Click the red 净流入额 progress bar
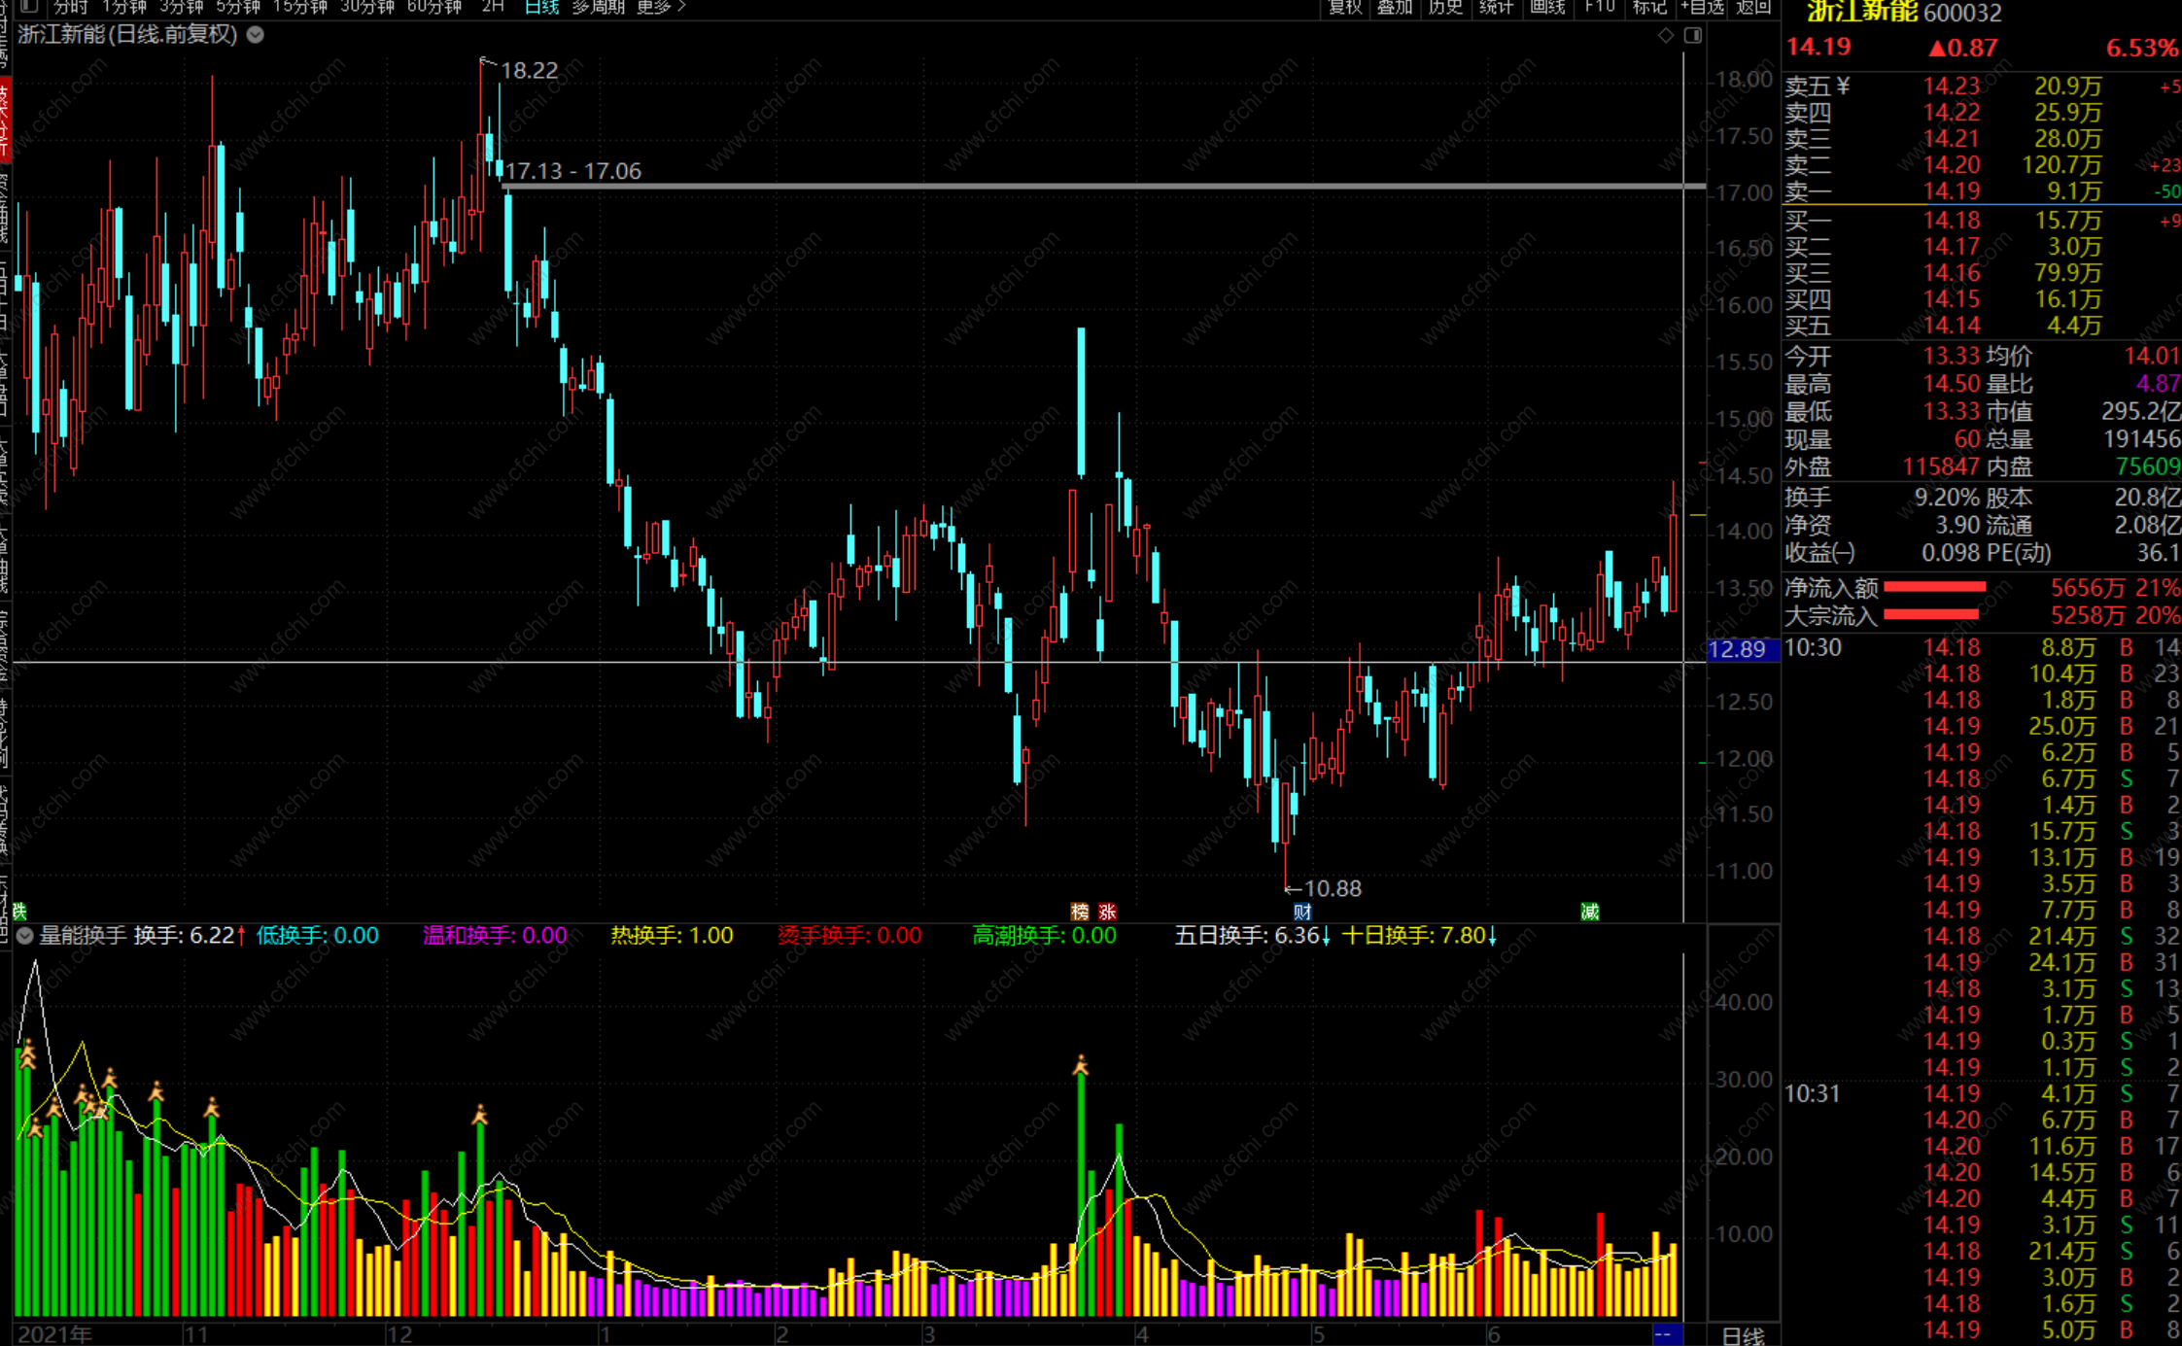Viewport: 2182px width, 1346px height. click(x=1934, y=587)
